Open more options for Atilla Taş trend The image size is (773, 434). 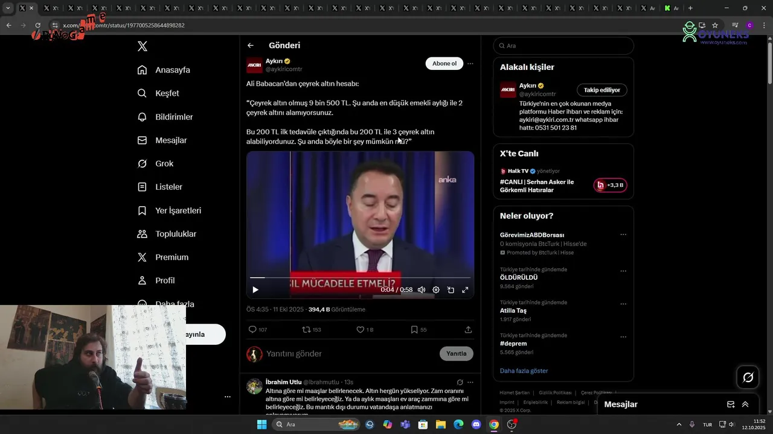[623, 304]
